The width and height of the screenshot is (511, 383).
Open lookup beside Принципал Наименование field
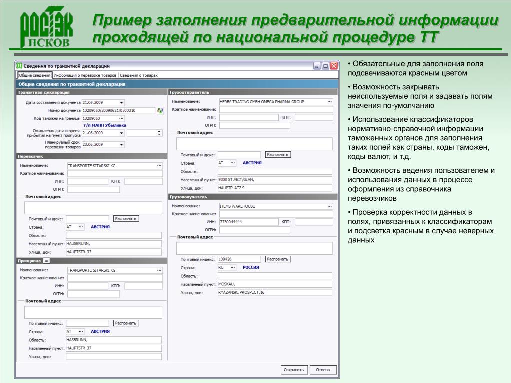(x=159, y=270)
